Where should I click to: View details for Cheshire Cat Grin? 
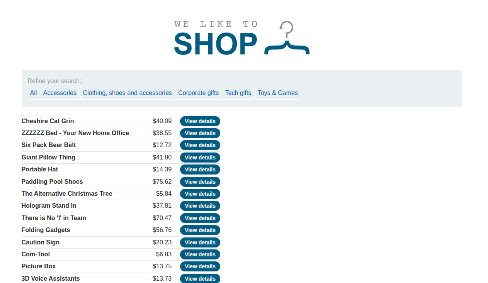tap(200, 121)
